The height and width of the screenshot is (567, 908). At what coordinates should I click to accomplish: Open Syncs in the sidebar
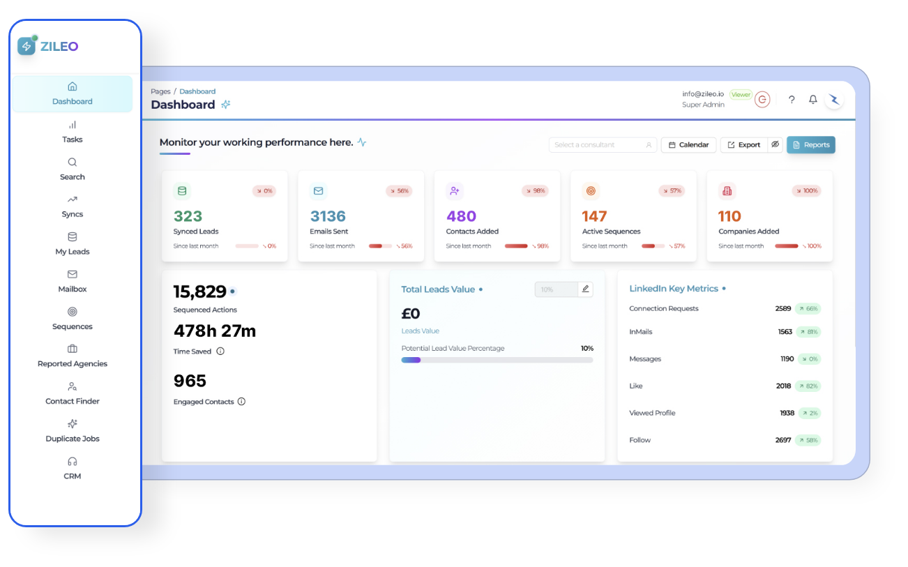pos(73,206)
